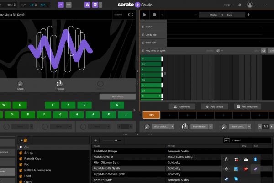Viewport: 274px width, 183px height.
Task: Click the knob icon on Arpy Mello track
Action: coord(218,51)
